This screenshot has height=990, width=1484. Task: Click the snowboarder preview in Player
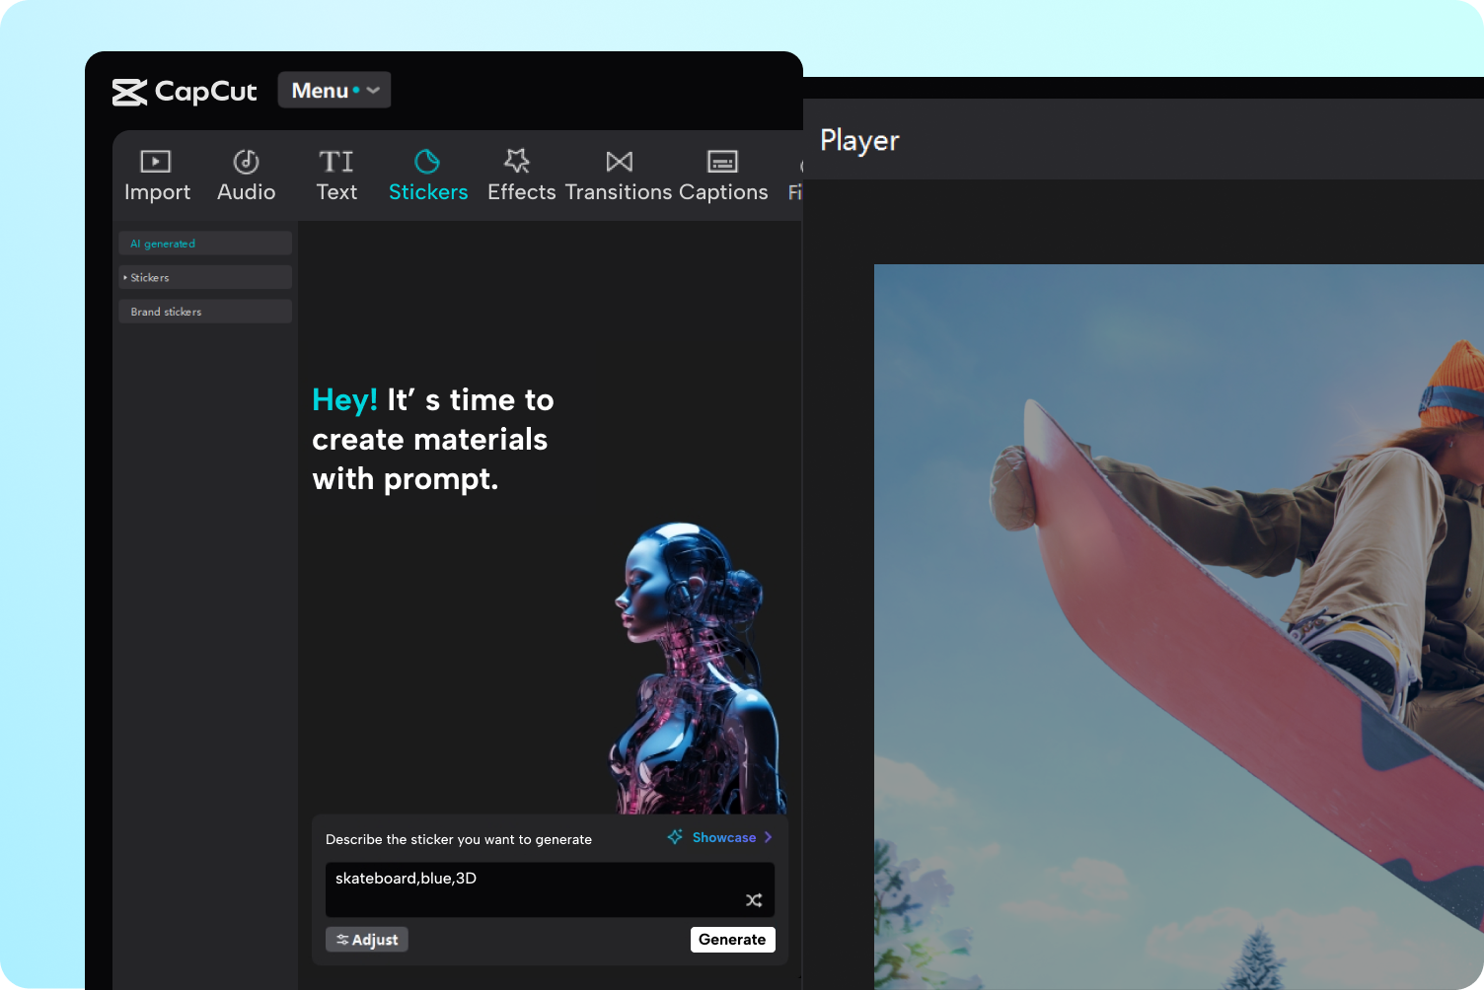coord(1178,626)
